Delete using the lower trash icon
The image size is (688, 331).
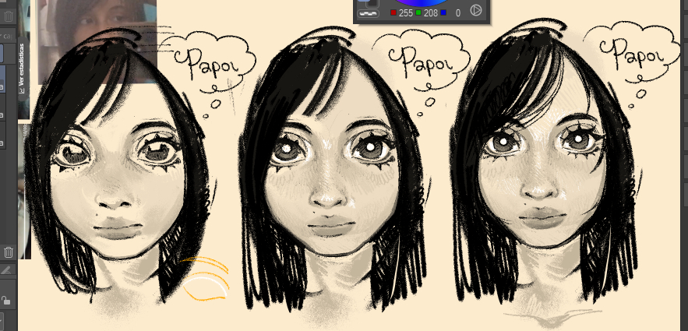coord(9,252)
